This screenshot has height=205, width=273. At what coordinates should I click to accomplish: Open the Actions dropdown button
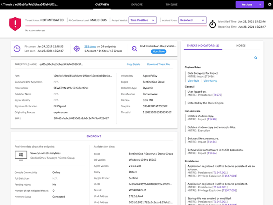249,4
